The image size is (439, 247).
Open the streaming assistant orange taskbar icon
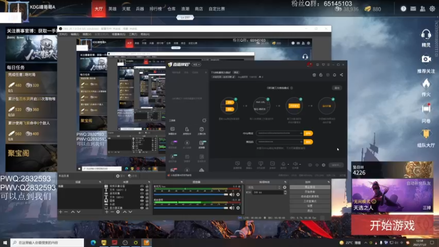click(x=147, y=243)
